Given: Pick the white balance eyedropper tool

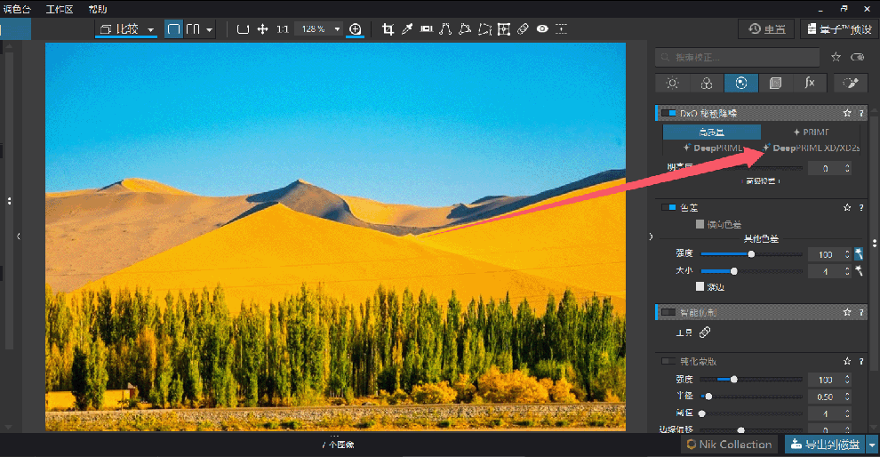Looking at the screenshot, I should click(407, 29).
